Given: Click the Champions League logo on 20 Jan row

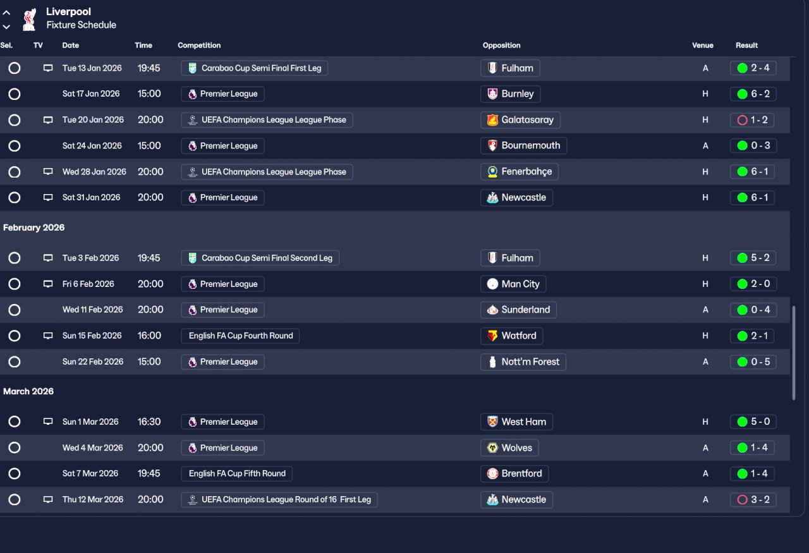Looking at the screenshot, I should (x=193, y=120).
